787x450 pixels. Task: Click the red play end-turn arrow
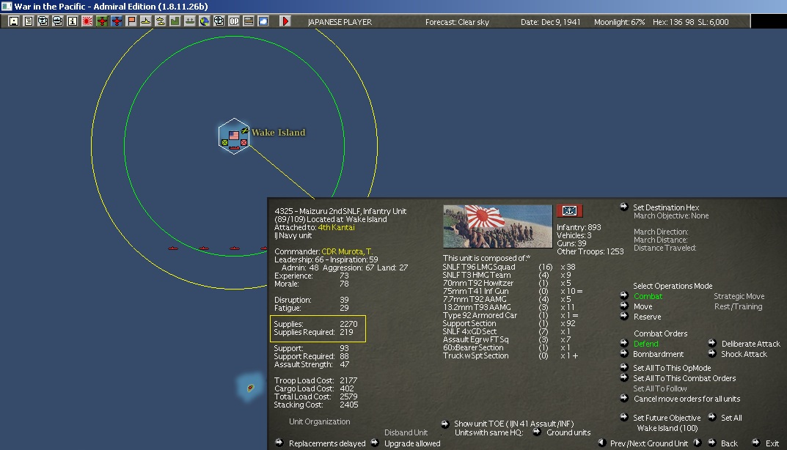pos(285,21)
